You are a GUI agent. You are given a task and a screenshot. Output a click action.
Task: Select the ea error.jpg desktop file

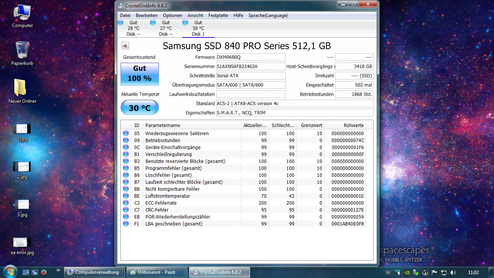click(x=22, y=246)
